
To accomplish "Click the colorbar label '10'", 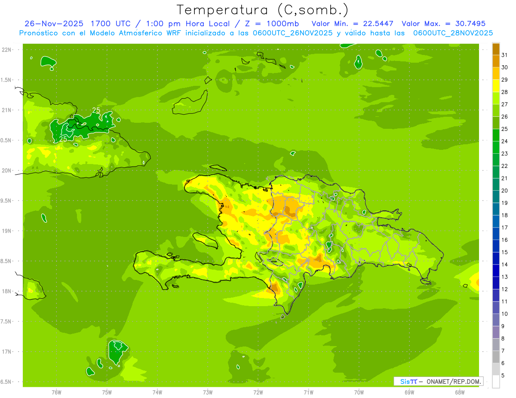I will pos(505,314).
